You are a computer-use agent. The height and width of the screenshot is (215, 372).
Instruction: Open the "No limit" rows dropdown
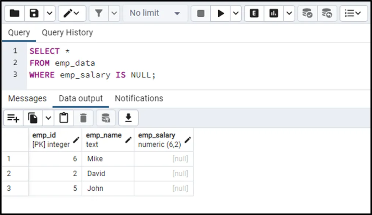[x=155, y=13]
